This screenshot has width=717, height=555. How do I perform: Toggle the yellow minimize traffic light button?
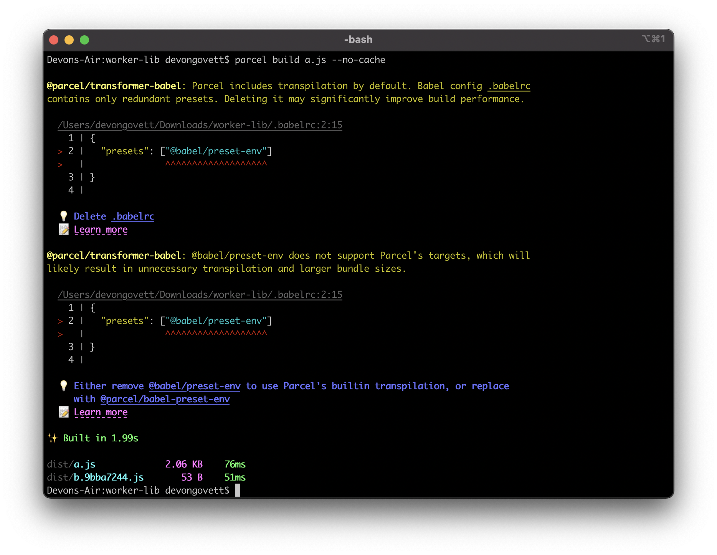click(x=69, y=40)
